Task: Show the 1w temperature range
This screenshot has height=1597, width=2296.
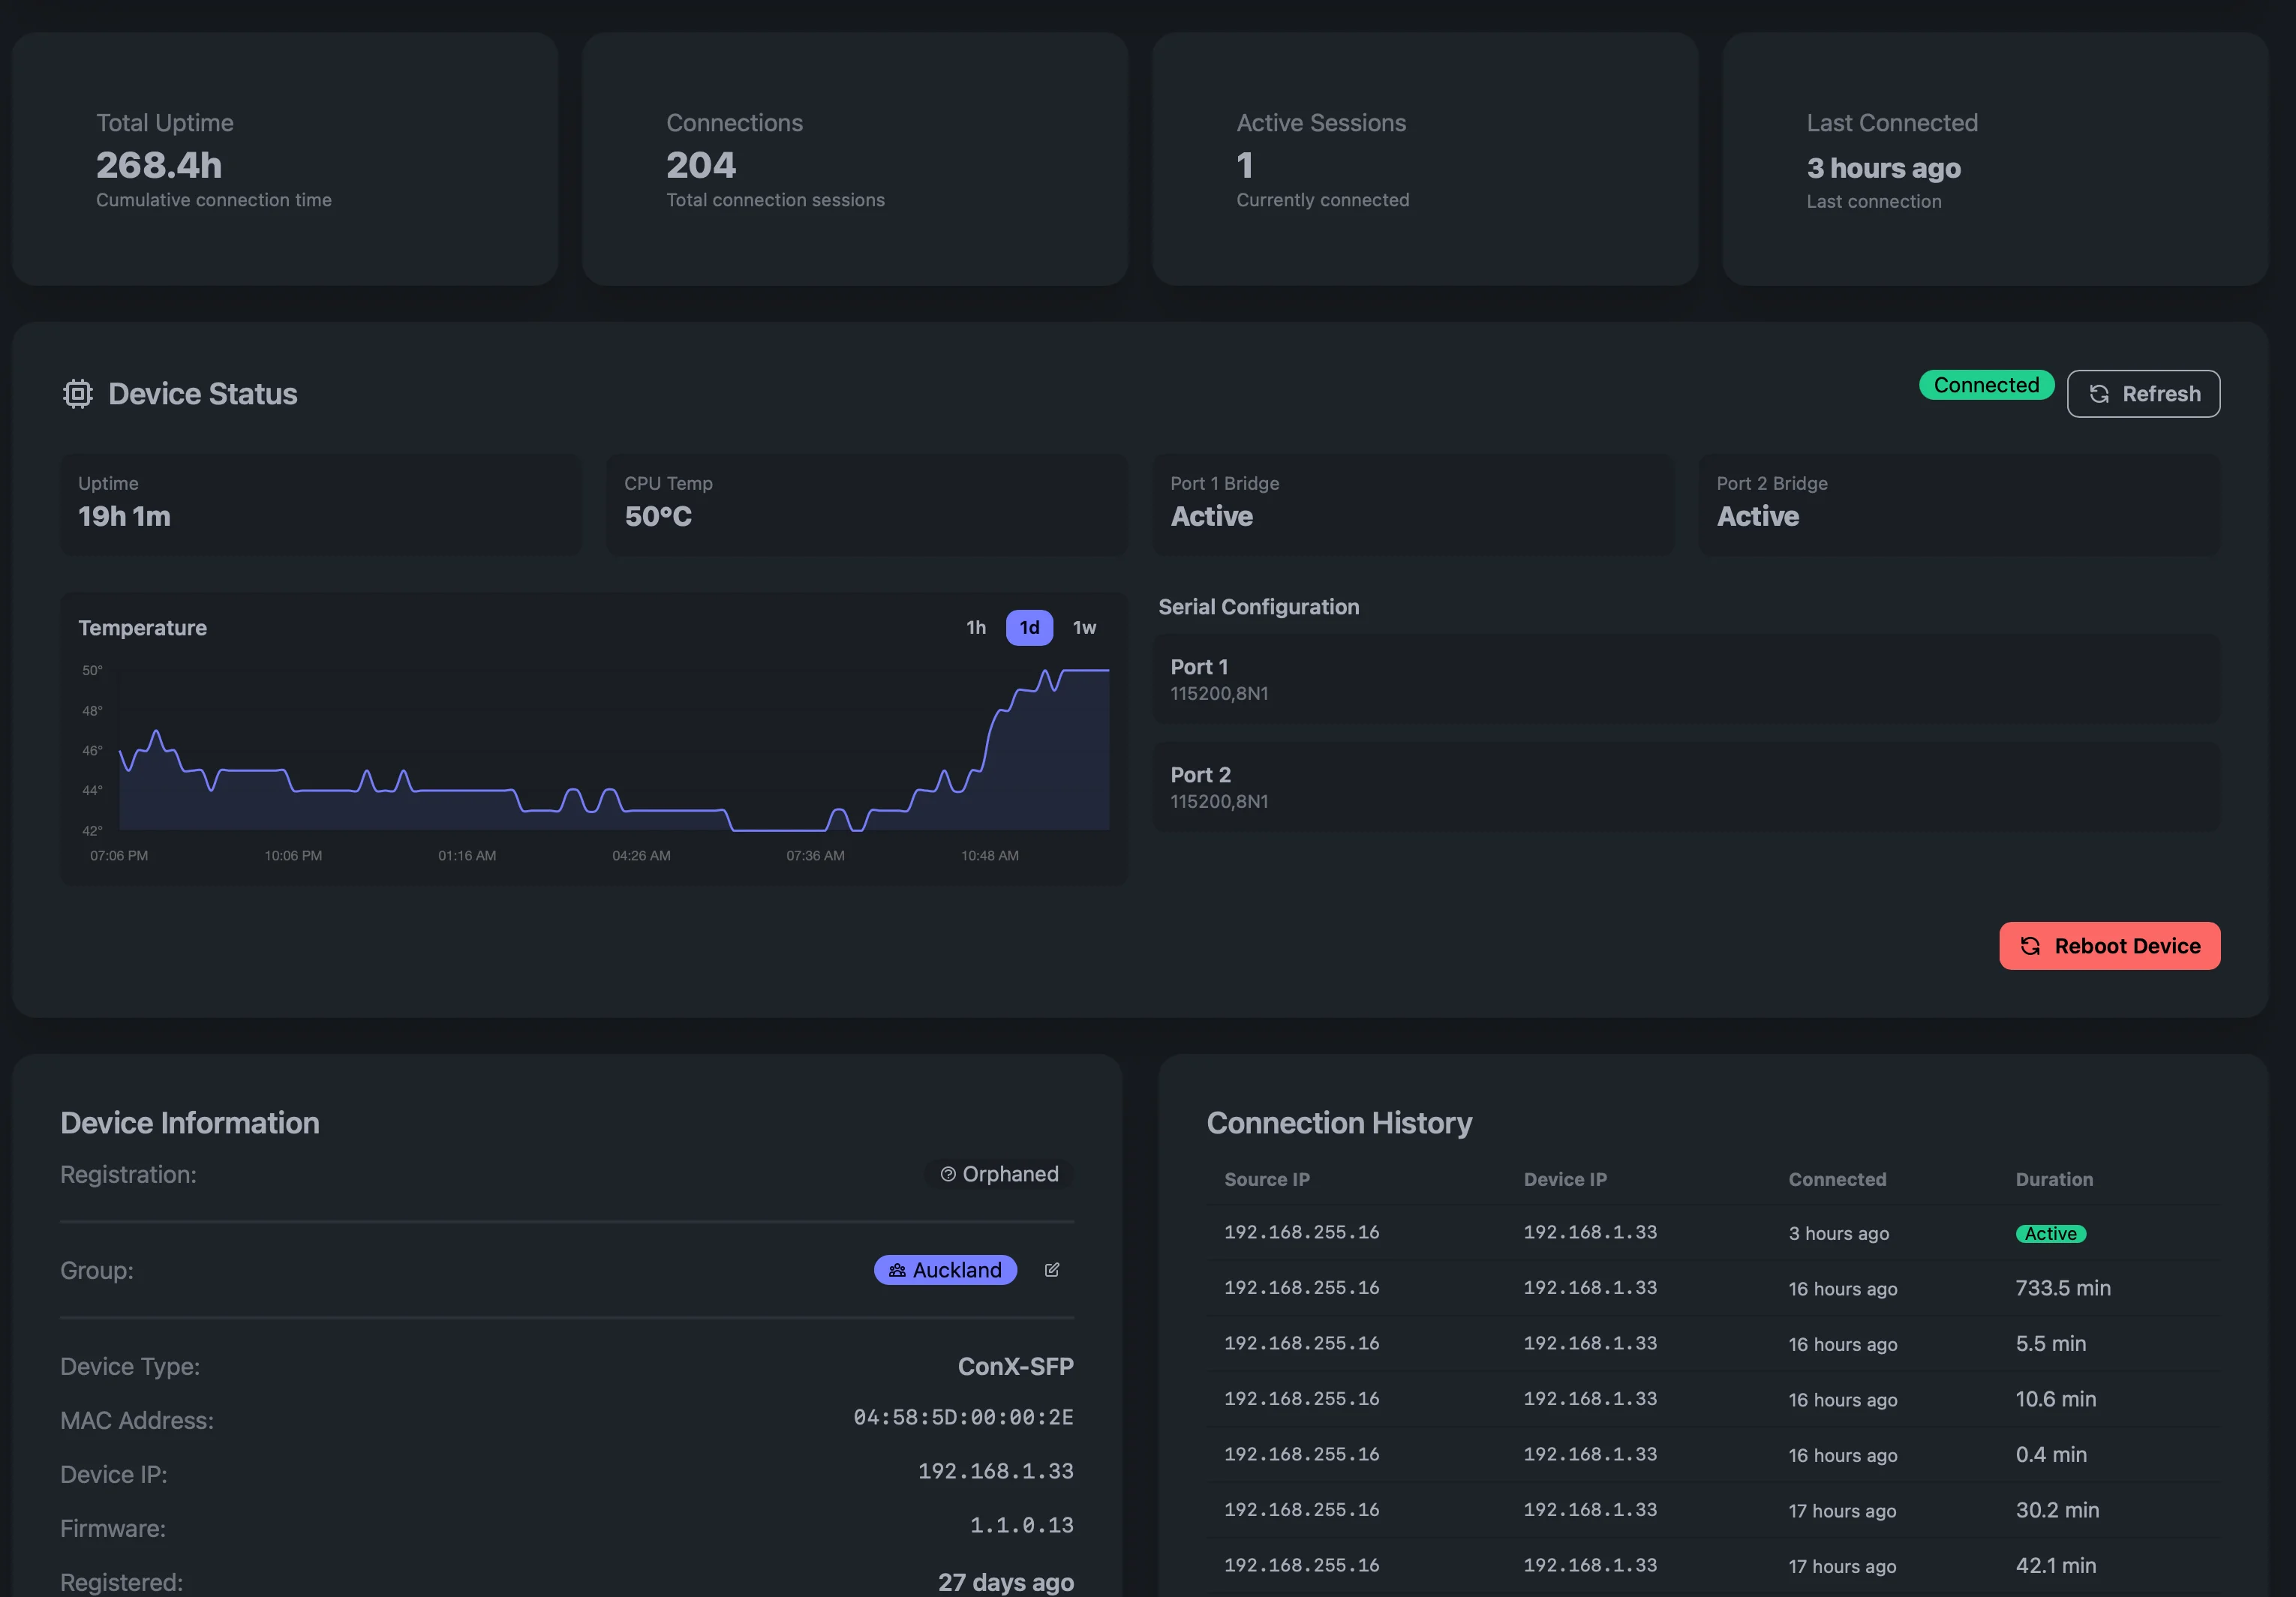Action: pyautogui.click(x=1084, y=628)
